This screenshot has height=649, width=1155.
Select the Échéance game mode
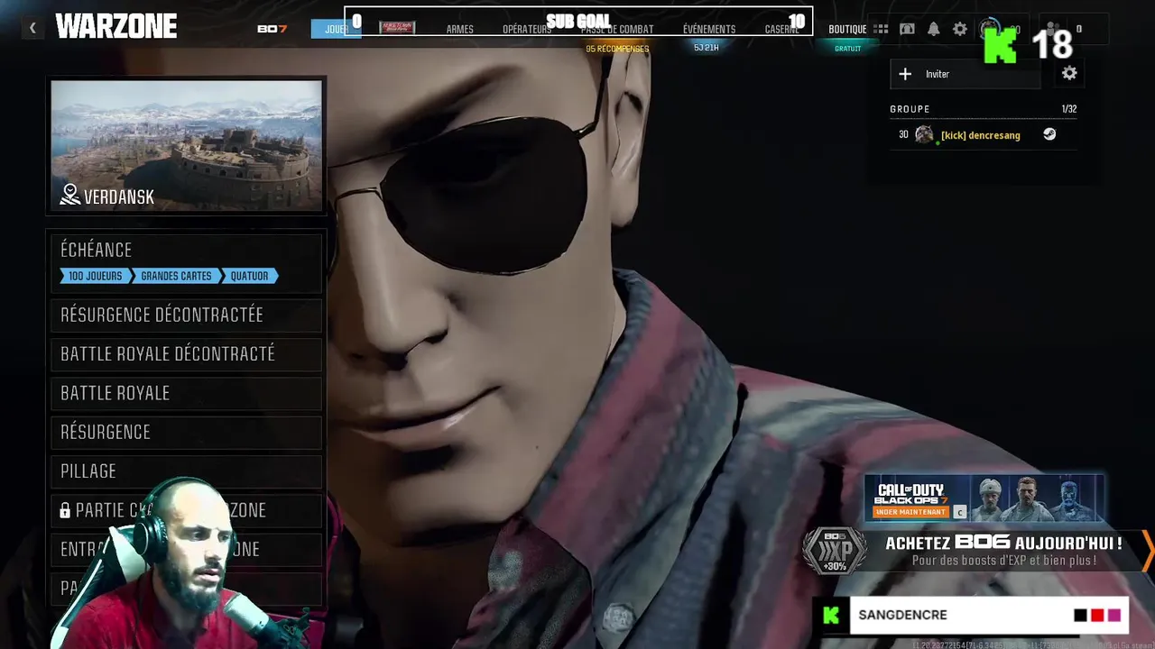click(186, 262)
